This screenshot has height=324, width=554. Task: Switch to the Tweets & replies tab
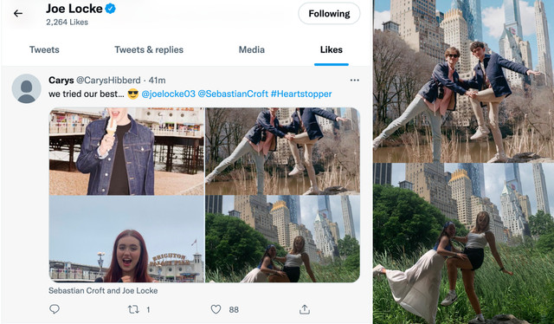coord(149,50)
